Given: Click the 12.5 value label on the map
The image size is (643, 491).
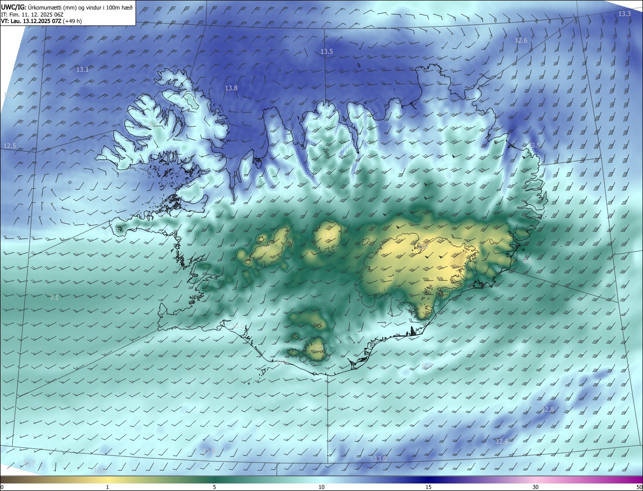Looking at the screenshot, I should 10,146.
